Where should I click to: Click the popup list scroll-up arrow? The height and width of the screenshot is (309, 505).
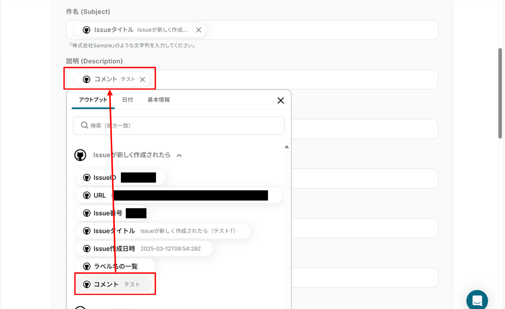287,147
